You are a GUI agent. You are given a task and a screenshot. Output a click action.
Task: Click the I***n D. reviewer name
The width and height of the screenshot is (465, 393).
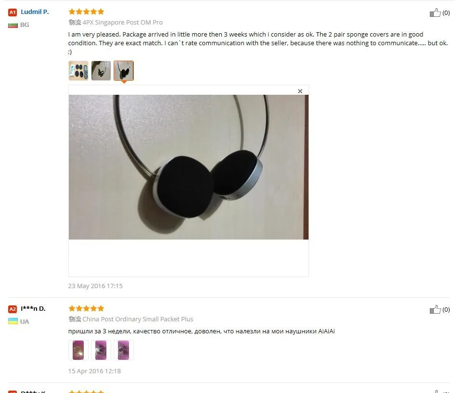point(33,308)
